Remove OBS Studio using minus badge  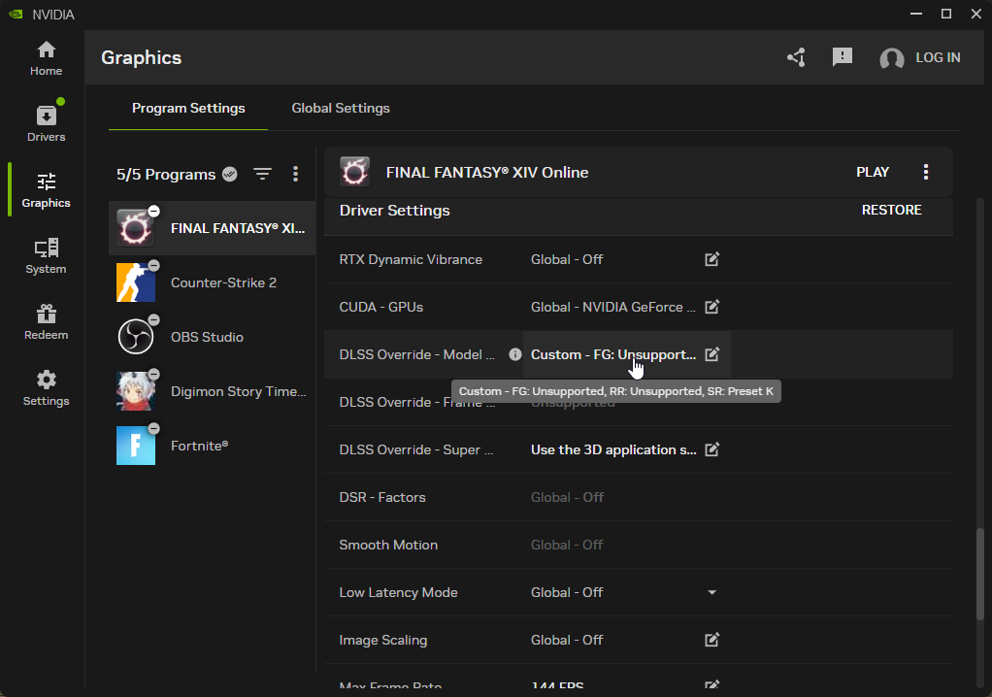154,319
